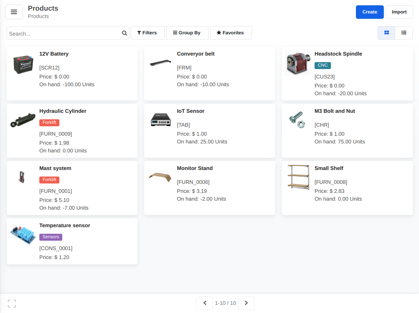Select the Headstock Spindle thumbnail
This screenshot has height=313, width=419.
(x=298, y=63)
